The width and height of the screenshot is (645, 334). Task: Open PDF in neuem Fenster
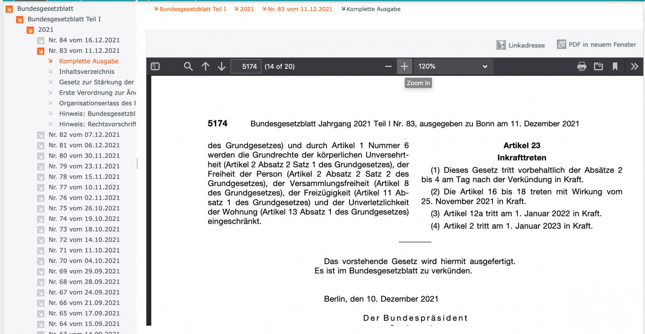pyautogui.click(x=597, y=45)
